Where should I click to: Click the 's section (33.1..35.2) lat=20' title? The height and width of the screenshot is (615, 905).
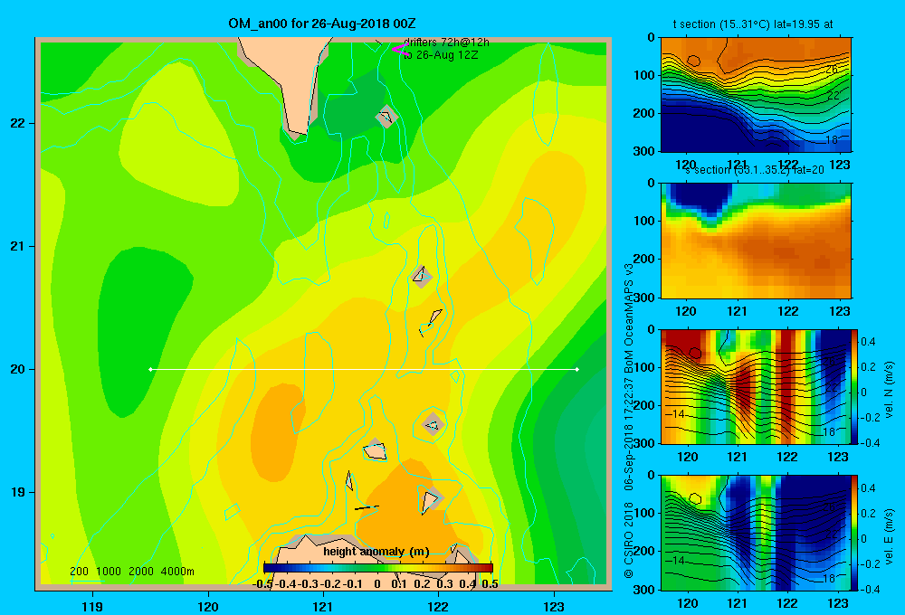coord(756,170)
